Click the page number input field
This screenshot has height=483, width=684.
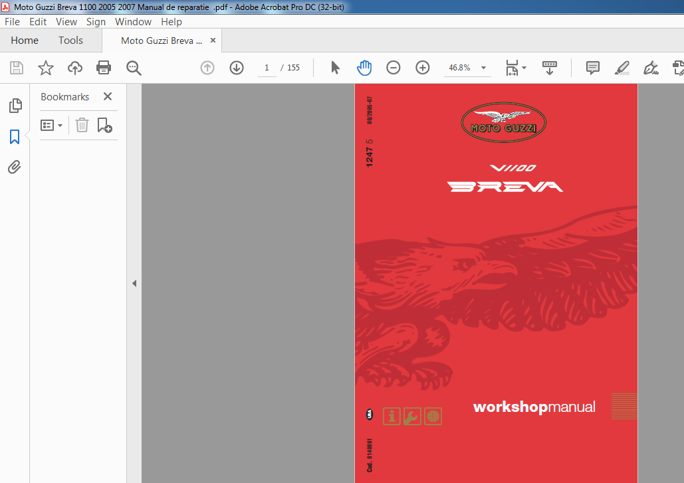click(x=267, y=68)
